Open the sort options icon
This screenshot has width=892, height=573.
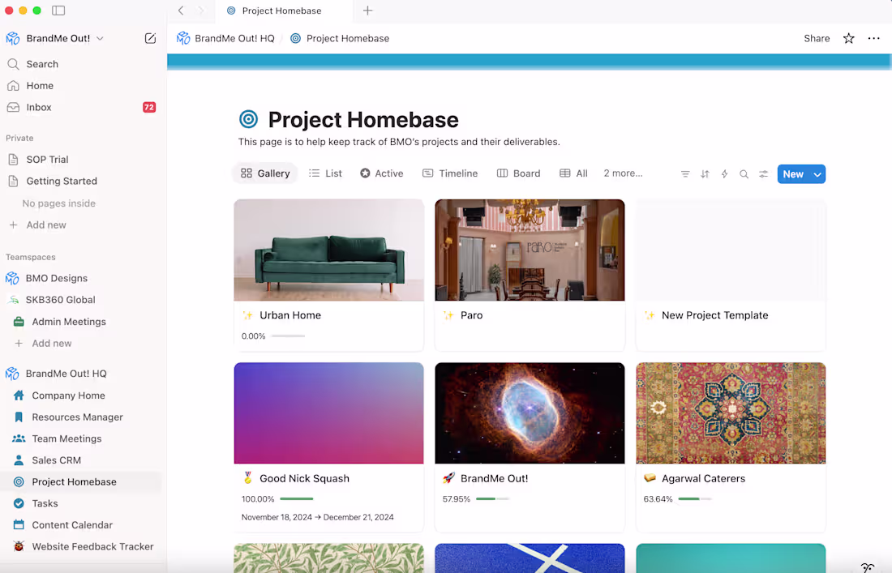point(705,173)
